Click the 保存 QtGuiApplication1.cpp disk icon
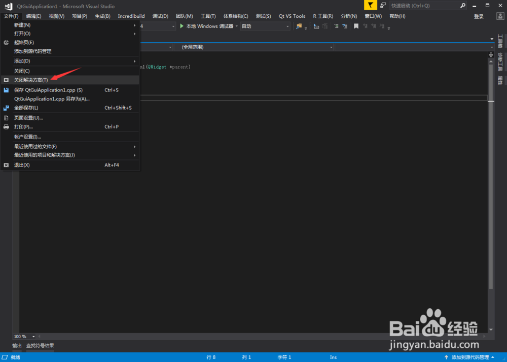This screenshot has height=362, width=507. [6, 90]
